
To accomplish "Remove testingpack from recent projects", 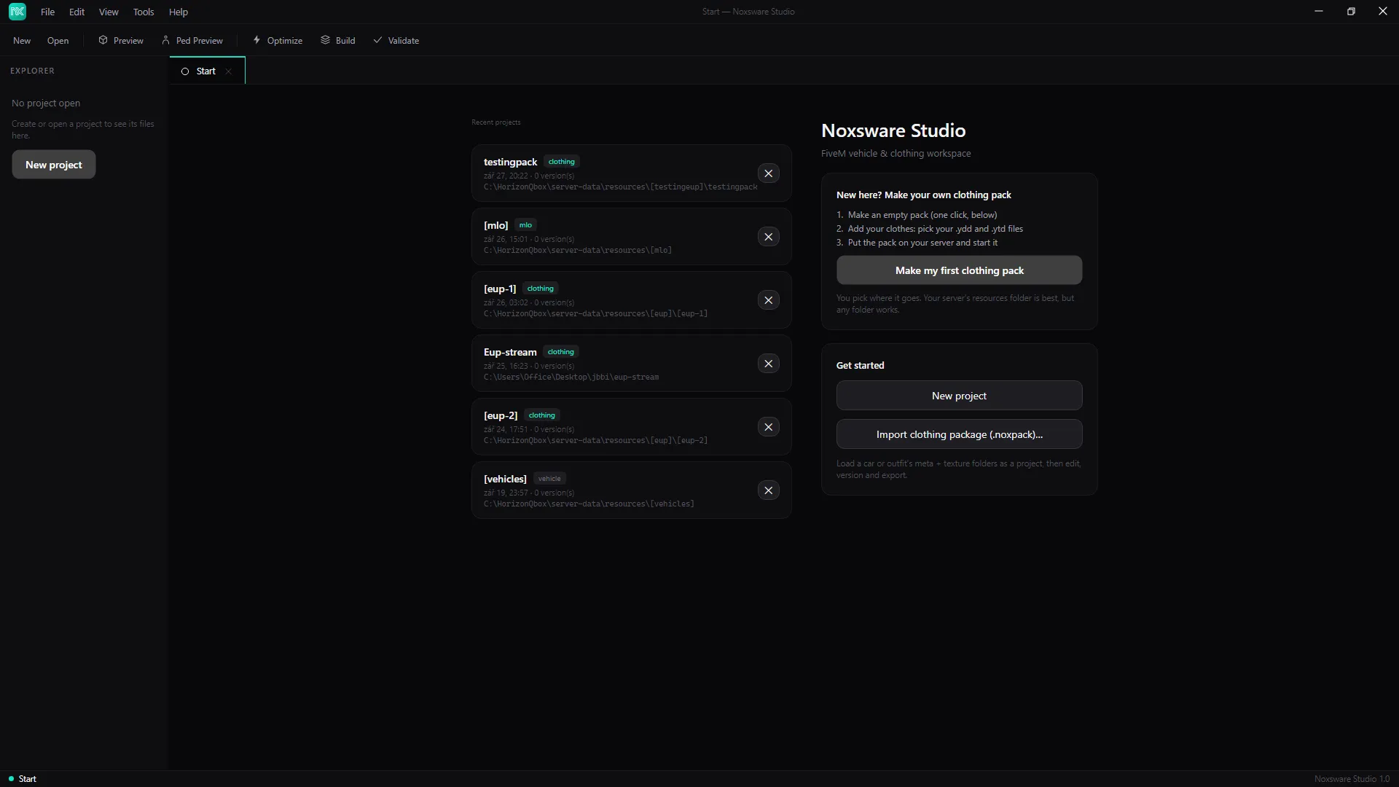I will click(x=768, y=173).
